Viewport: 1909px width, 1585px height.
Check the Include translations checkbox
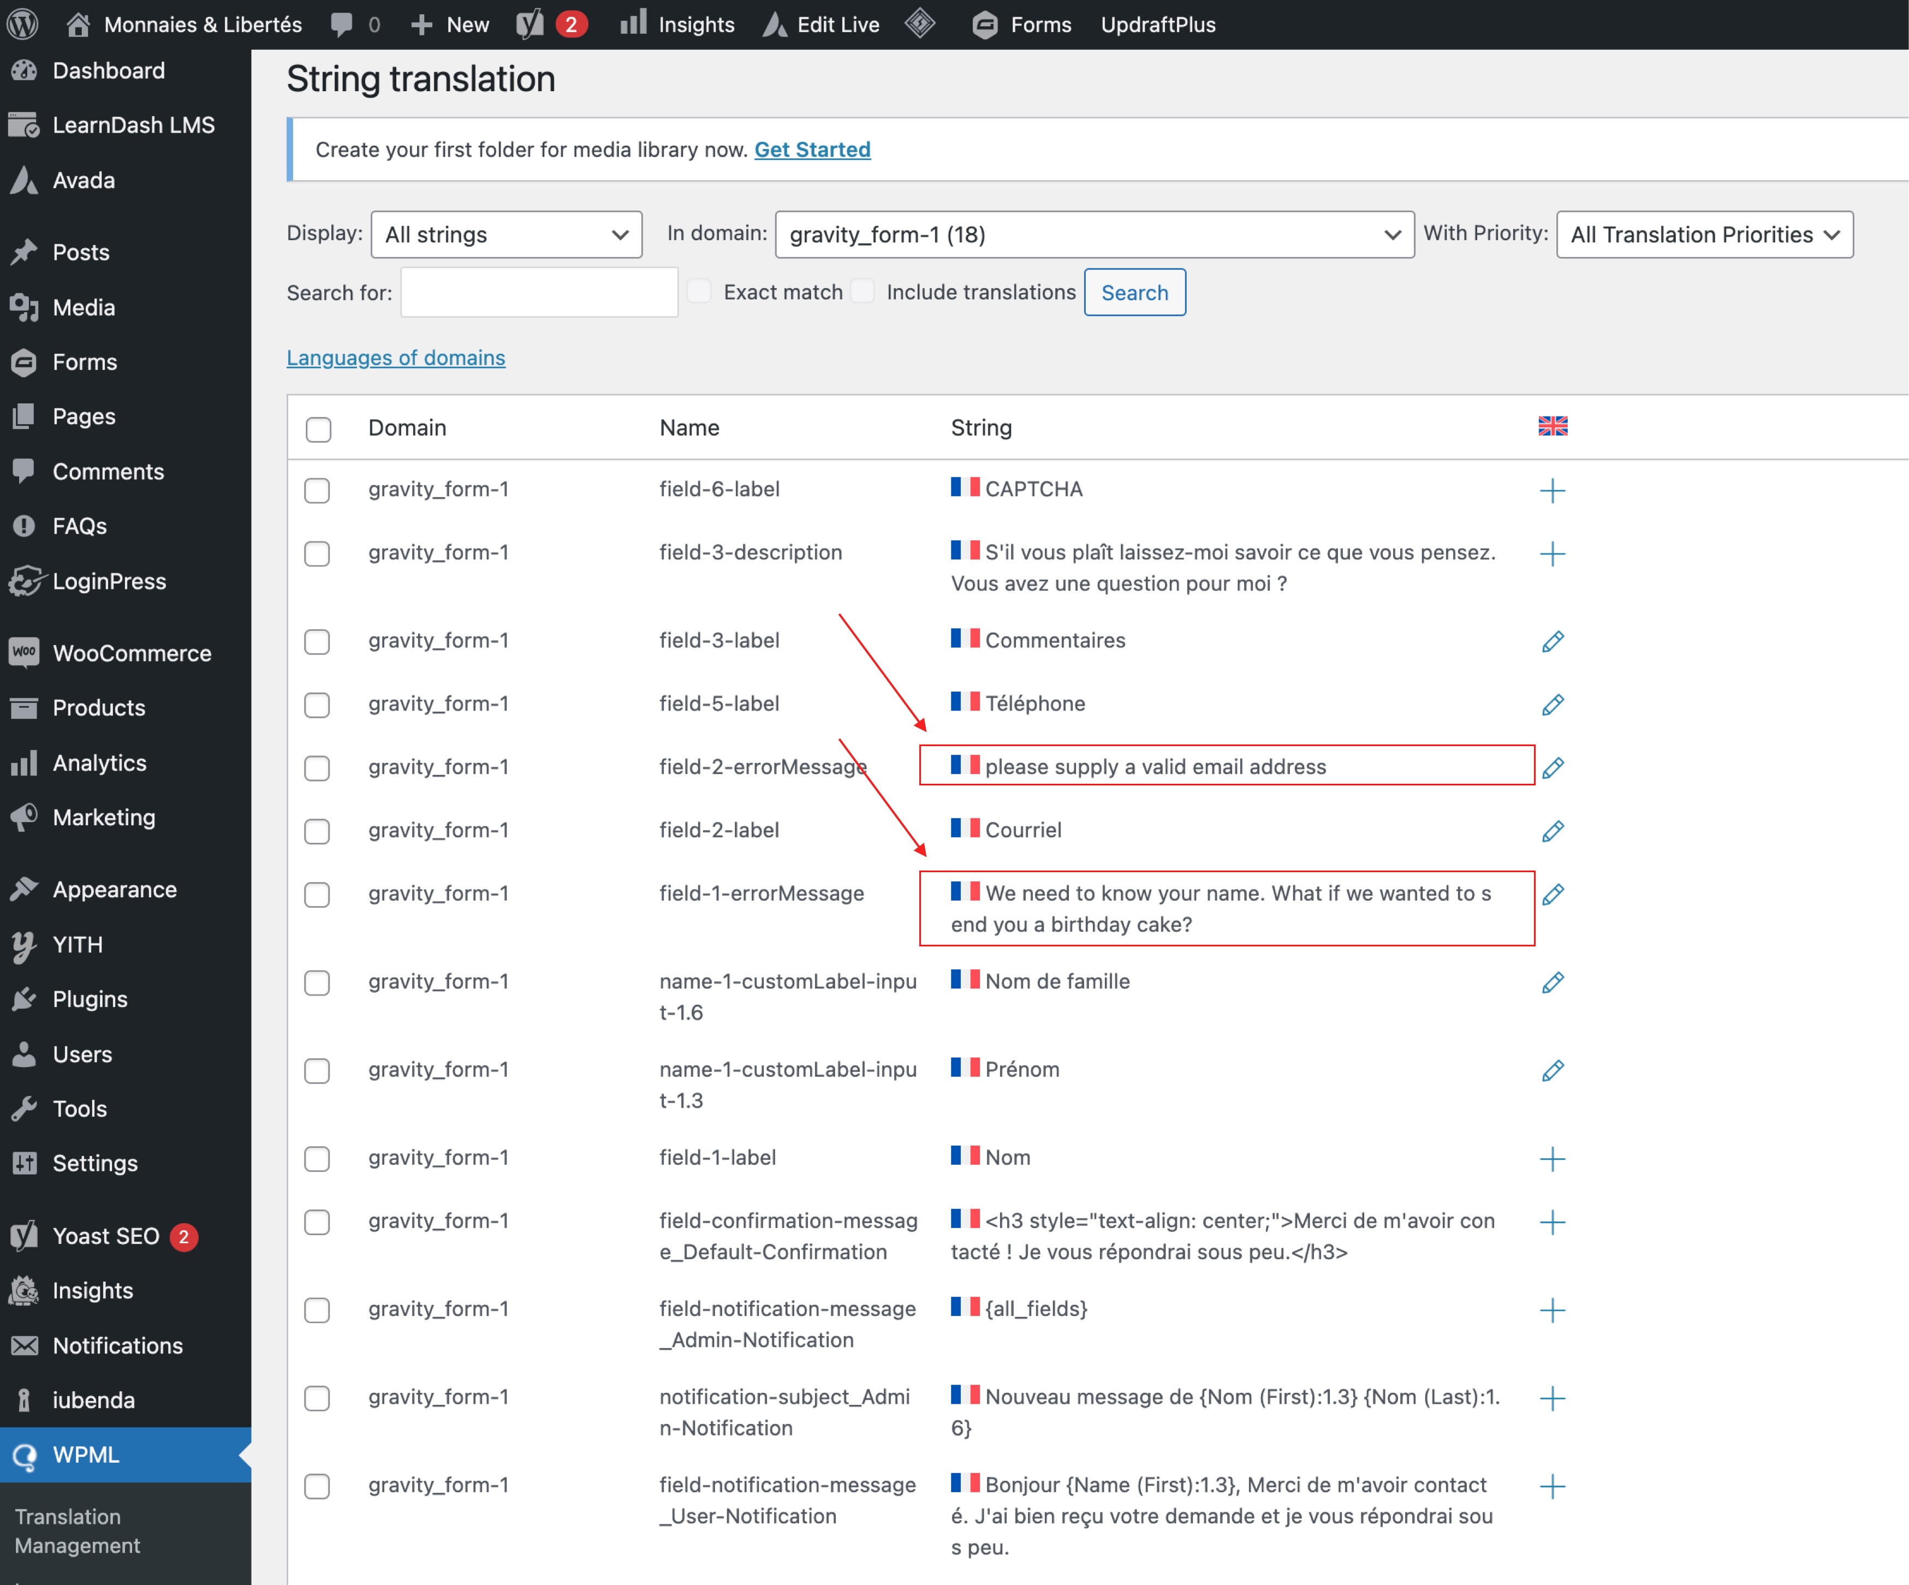click(862, 291)
